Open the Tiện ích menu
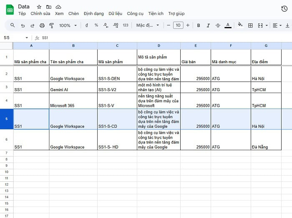This screenshot has width=292, height=218. click(x=156, y=14)
